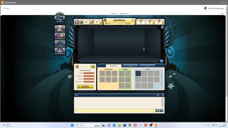This screenshot has height=128, width=228.
Task: Open the Opera browser from the taskbar
Action: click(135, 125)
